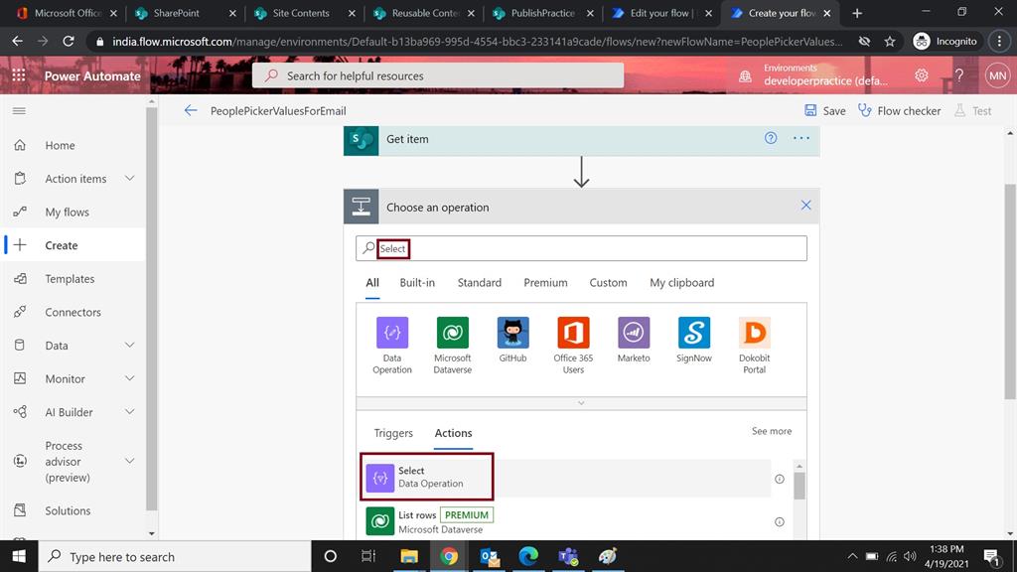Select the Marketo connector icon

pyautogui.click(x=633, y=333)
